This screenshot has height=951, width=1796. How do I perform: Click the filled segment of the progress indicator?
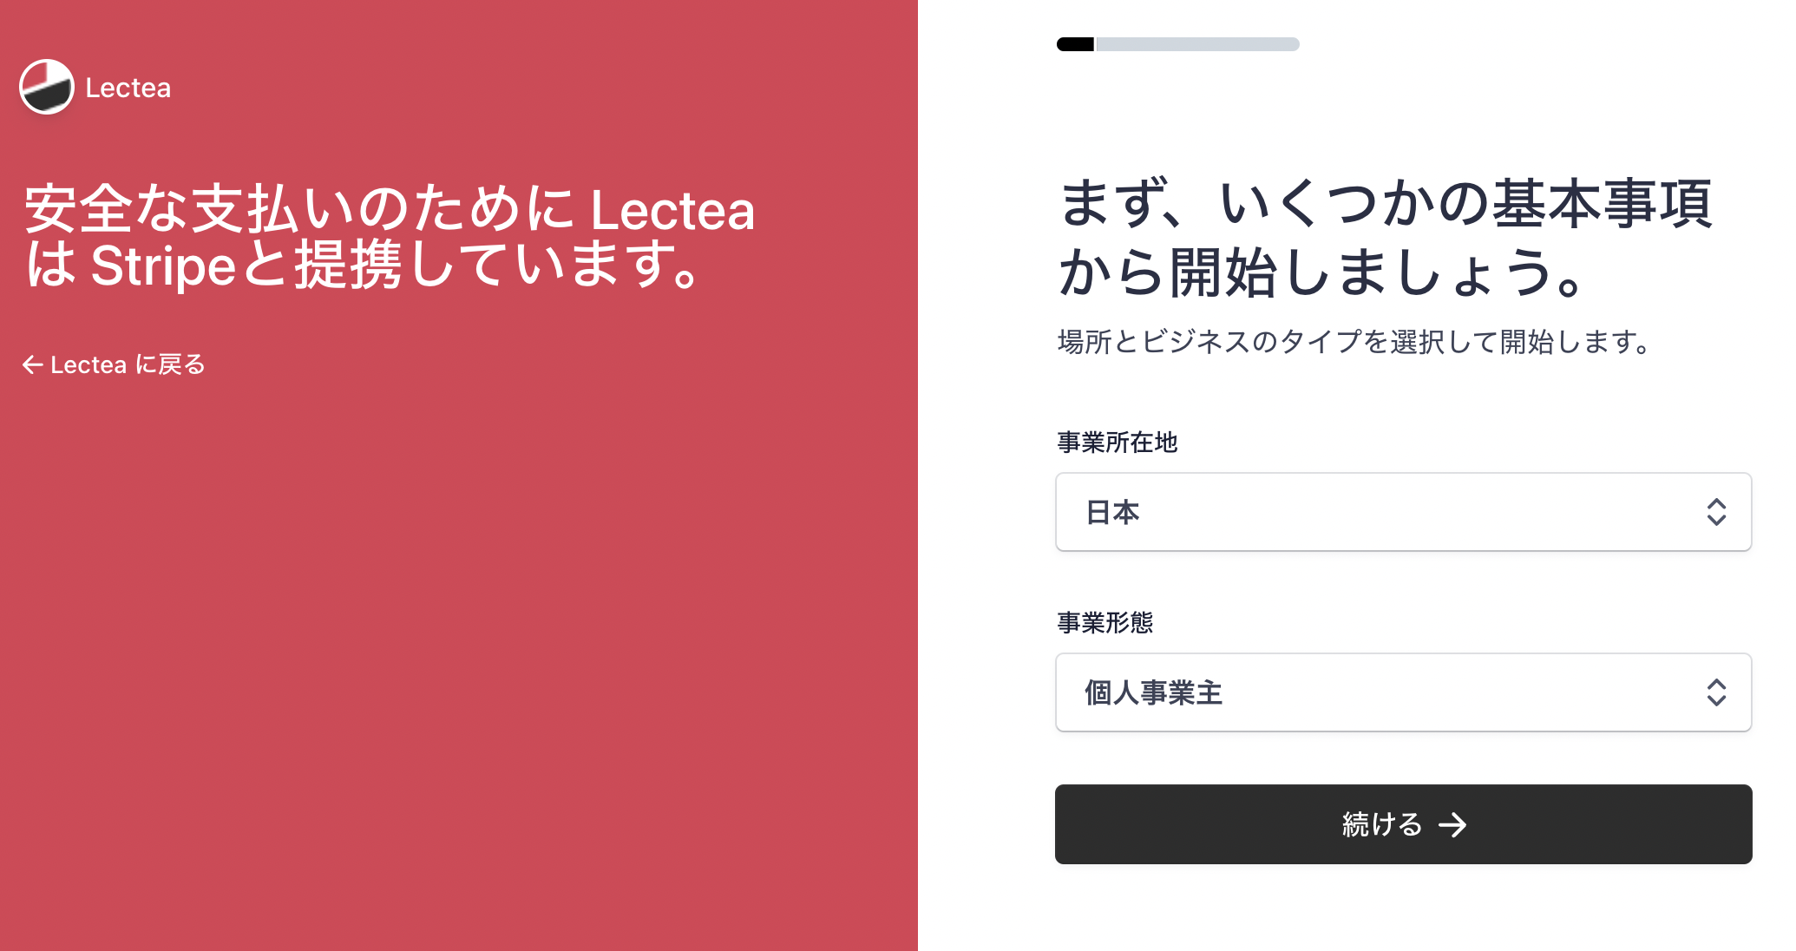(x=1074, y=43)
